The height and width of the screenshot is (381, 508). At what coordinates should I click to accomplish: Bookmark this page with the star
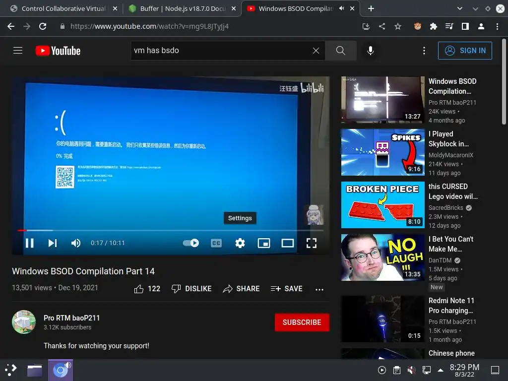coord(398,26)
